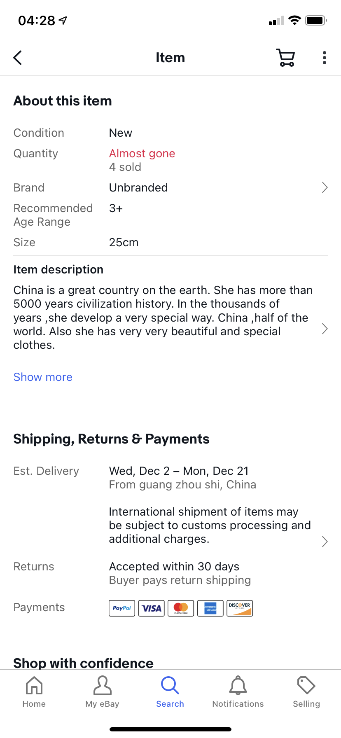Expand the item description chevron
The height and width of the screenshot is (738, 341).
click(325, 329)
